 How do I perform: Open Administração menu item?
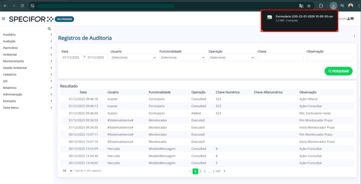click(x=27, y=94)
